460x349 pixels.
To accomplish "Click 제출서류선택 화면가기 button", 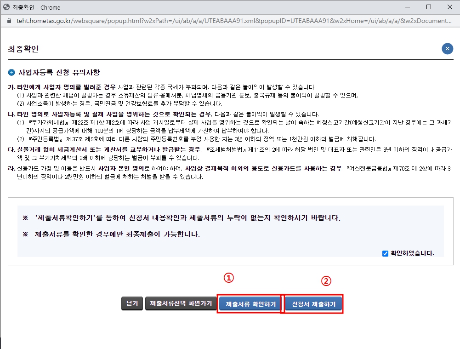I will (x=181, y=303).
